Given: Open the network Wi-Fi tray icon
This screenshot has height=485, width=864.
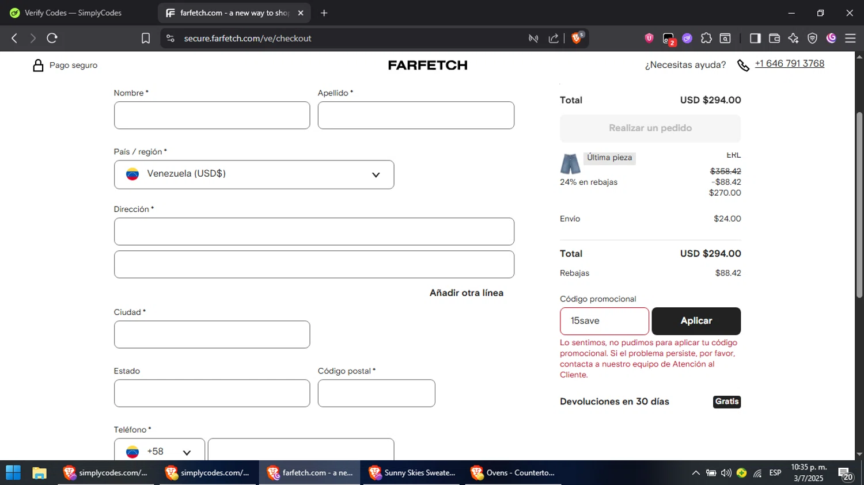Looking at the screenshot, I should pyautogui.click(x=757, y=473).
